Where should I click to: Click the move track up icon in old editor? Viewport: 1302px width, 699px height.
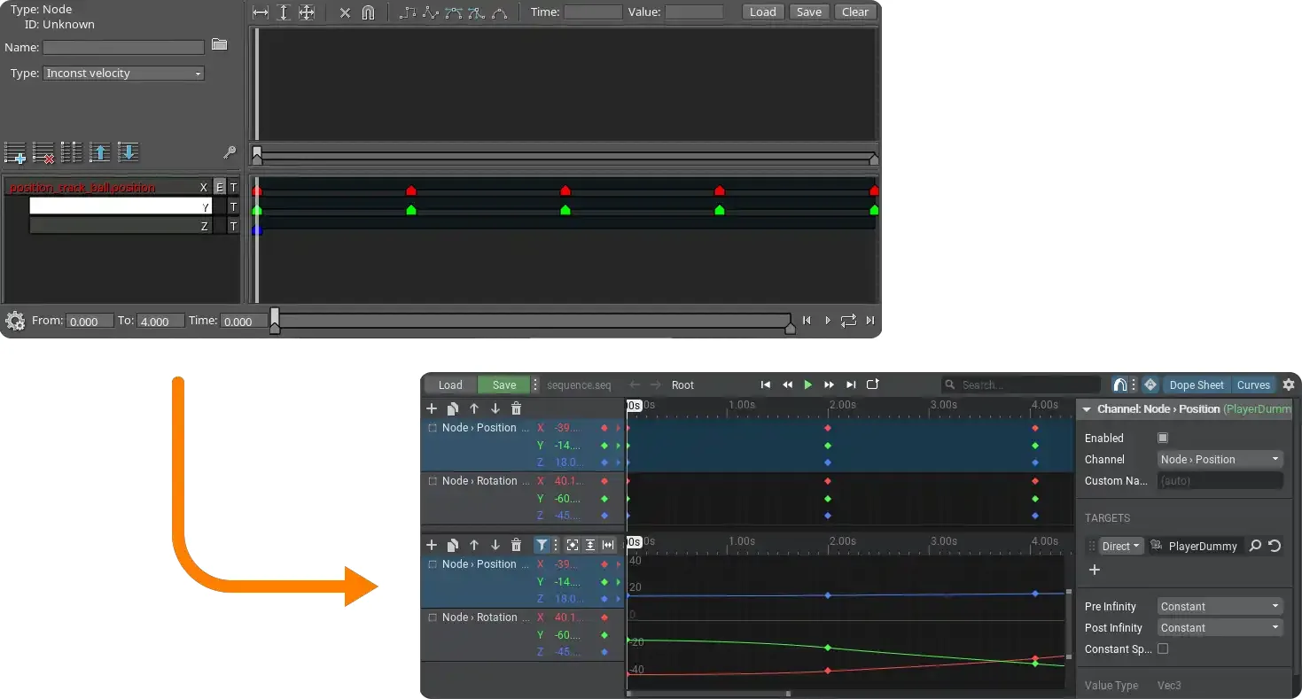coord(100,152)
